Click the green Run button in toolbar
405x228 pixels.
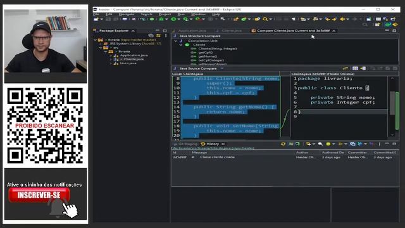pyautogui.click(x=173, y=19)
